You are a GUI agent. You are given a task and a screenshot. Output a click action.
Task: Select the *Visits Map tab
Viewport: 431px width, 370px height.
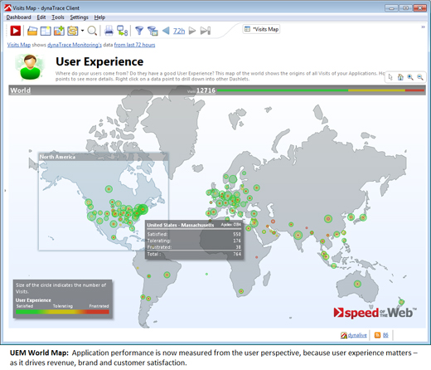pos(261,29)
